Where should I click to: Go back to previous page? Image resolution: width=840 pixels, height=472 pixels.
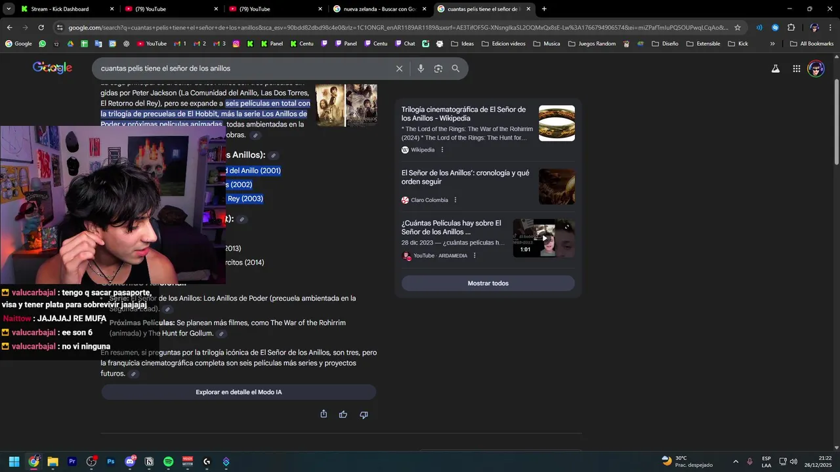(9, 28)
